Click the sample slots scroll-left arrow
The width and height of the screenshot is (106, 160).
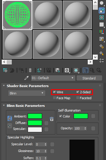4,62
